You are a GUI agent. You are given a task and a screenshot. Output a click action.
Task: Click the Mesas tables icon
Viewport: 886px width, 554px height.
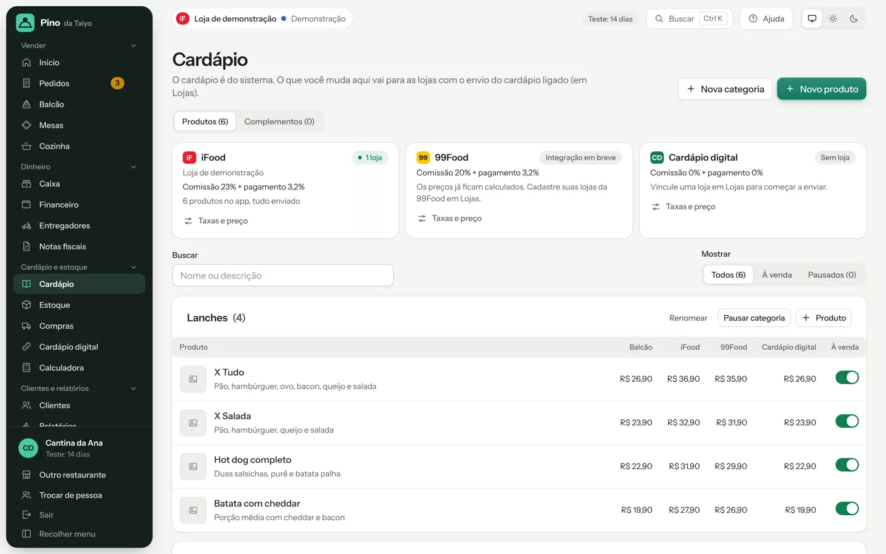click(26, 125)
